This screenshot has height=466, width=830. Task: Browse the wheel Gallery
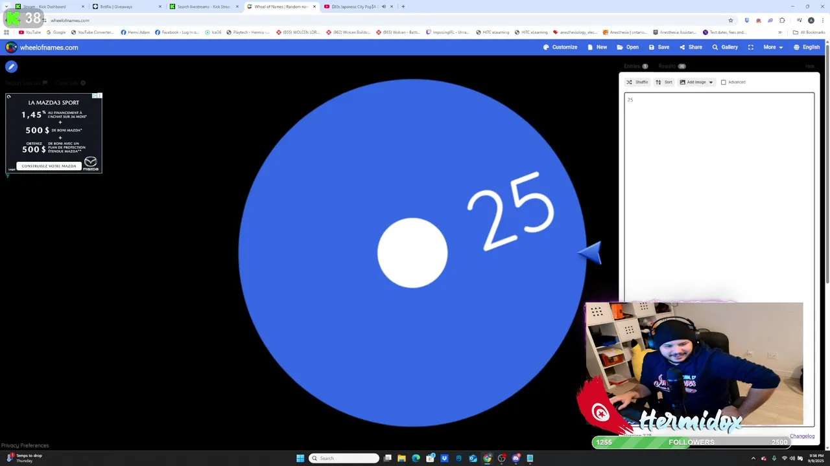pyautogui.click(x=725, y=47)
